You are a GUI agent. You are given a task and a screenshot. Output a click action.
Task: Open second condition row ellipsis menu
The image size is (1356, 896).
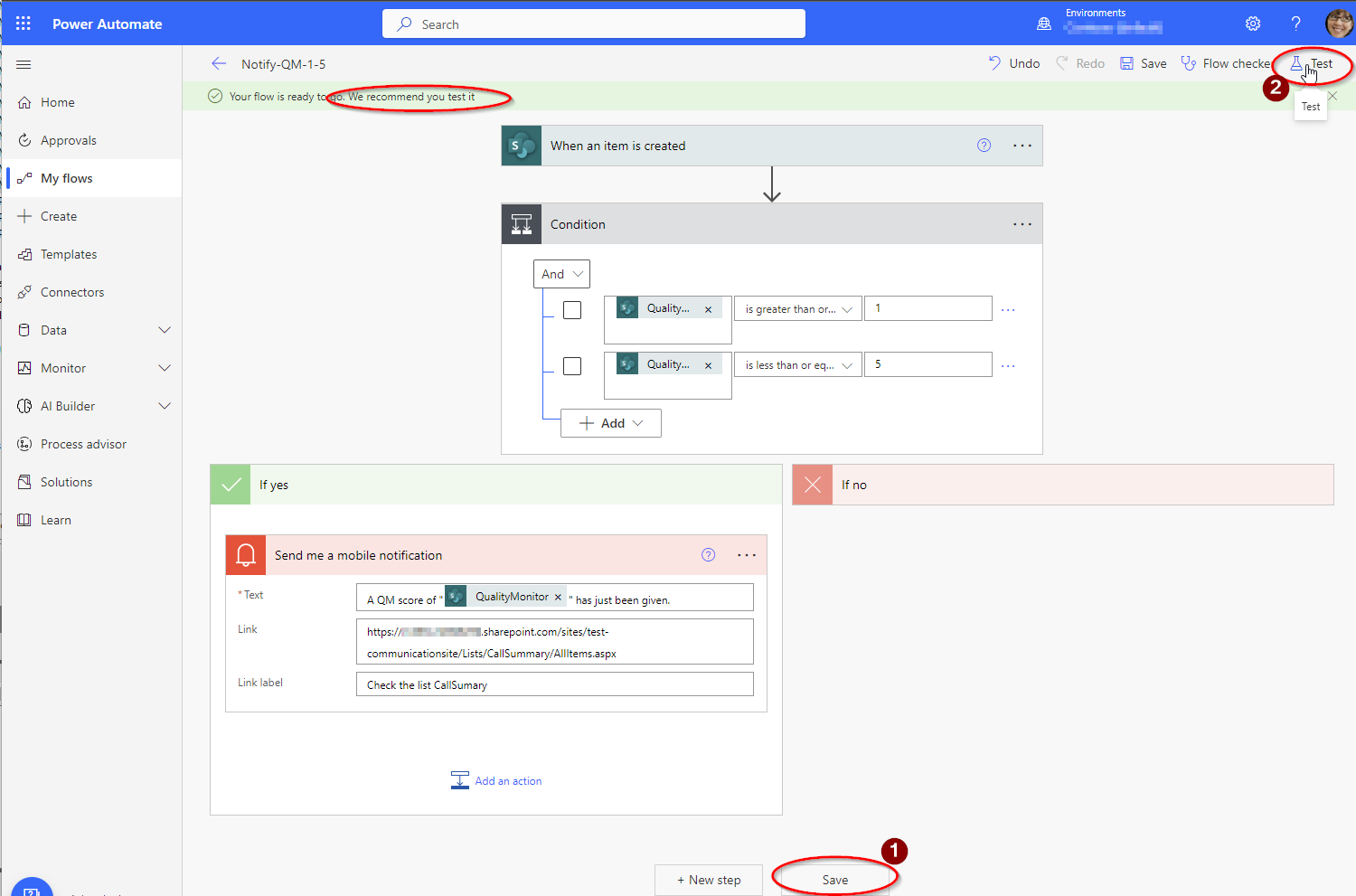(x=1009, y=366)
